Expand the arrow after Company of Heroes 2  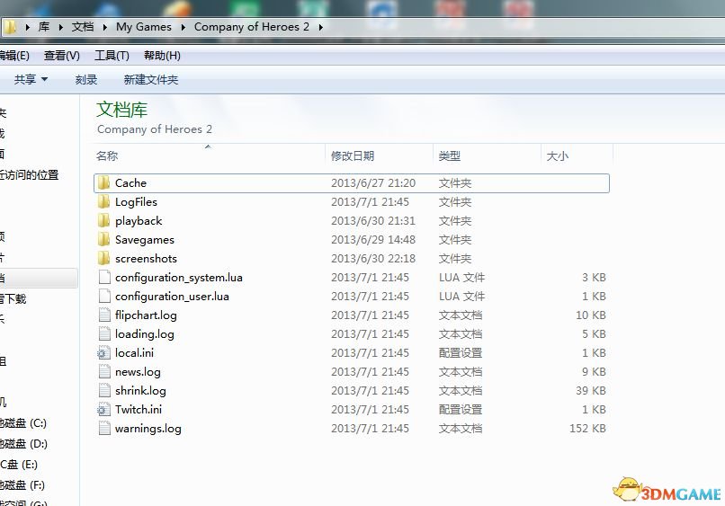[x=320, y=27]
